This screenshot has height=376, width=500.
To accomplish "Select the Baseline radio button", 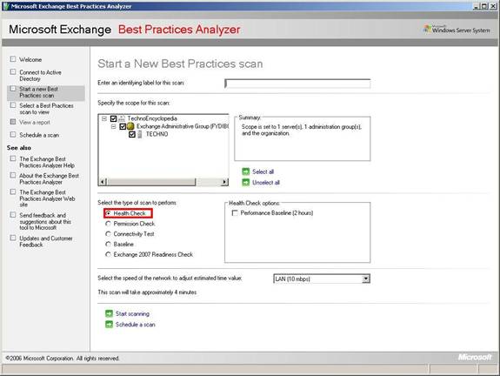I will click(x=109, y=245).
